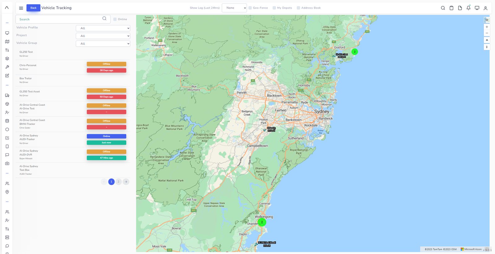
Task: Open the truck icon in sidebar
Action: tap(7, 95)
